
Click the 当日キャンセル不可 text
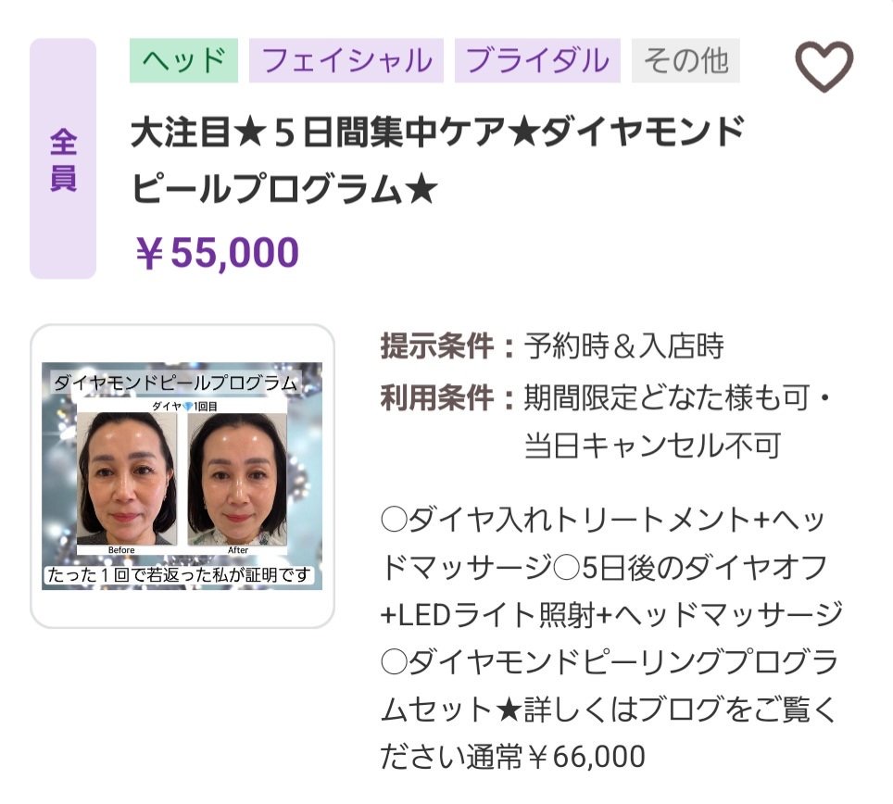652,446
